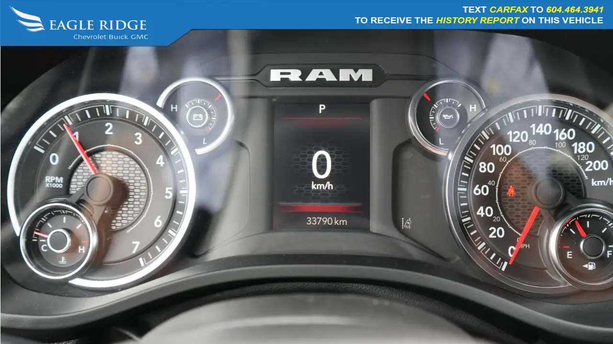Click the Eagle Ridge eagle logo
Viewport: 613px width, 344px height.
tap(28, 20)
